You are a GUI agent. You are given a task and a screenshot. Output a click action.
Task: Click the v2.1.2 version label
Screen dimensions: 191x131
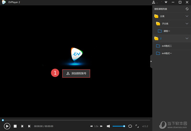point(145,126)
